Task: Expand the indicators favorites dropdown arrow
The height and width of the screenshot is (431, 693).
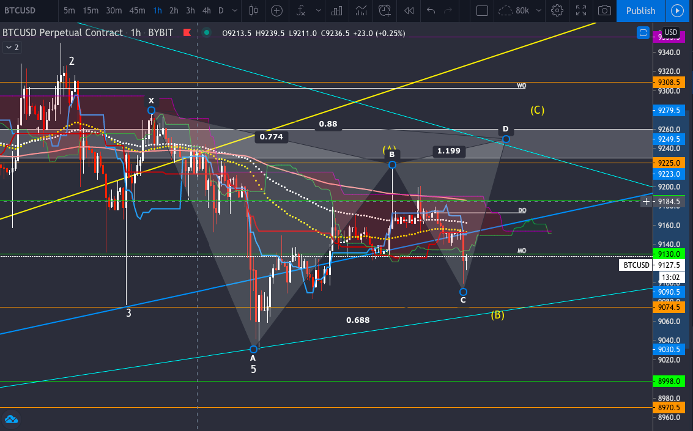Action: tap(318, 10)
